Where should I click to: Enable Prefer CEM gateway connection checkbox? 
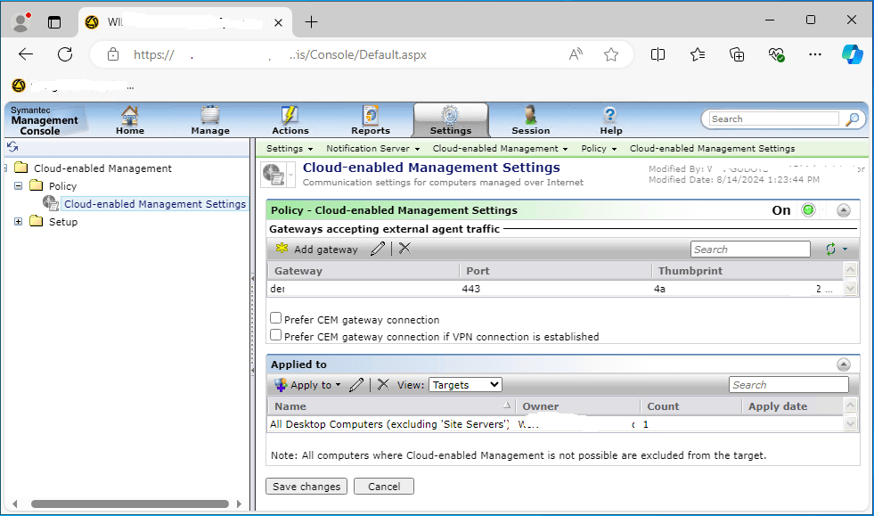point(276,319)
